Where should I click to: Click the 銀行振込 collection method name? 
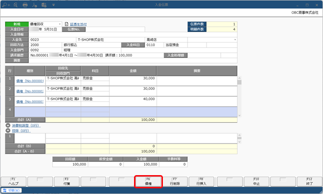pos(91,45)
